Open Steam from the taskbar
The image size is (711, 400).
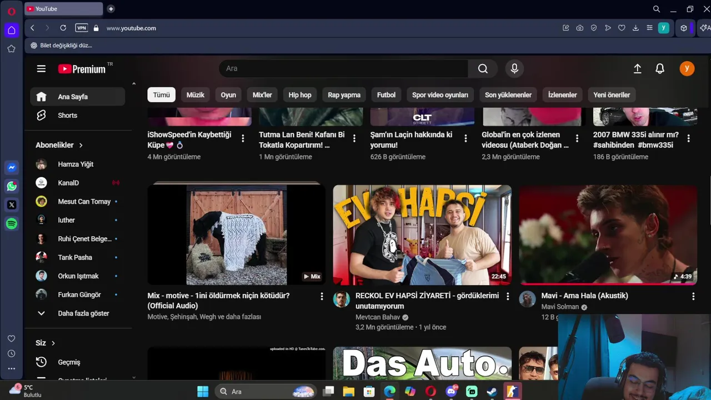coord(492,392)
